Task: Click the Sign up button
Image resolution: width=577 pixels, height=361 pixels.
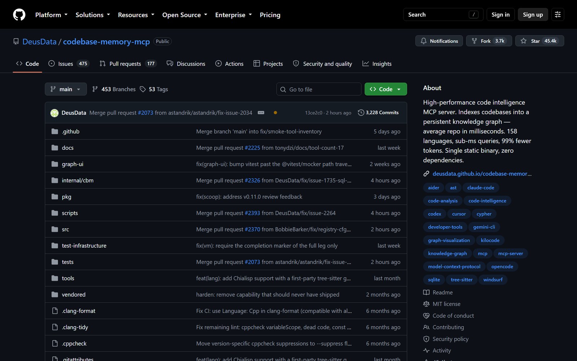Action: [533, 14]
